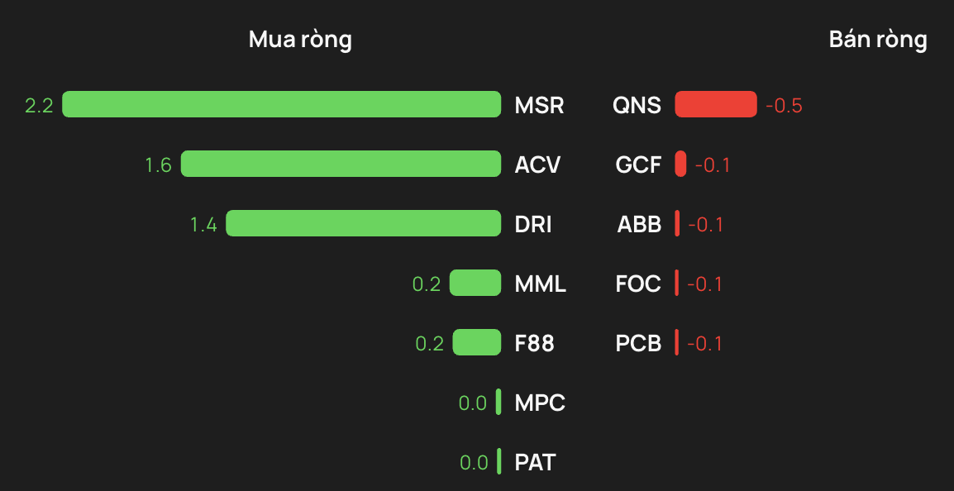
Task: Click the DRI green bar
Action: pyautogui.click(x=363, y=223)
